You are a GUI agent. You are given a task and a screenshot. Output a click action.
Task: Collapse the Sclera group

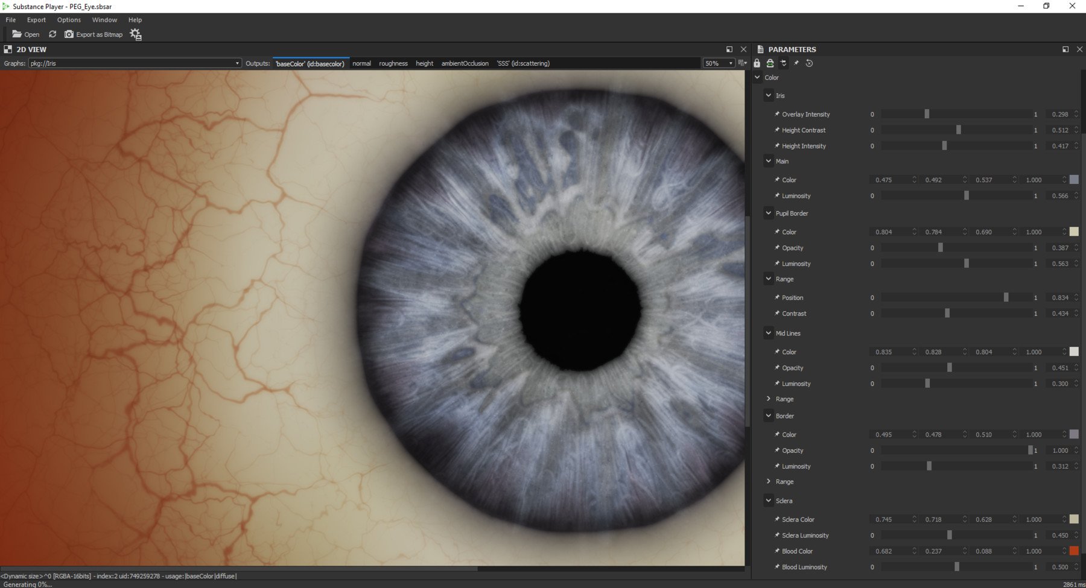point(769,501)
